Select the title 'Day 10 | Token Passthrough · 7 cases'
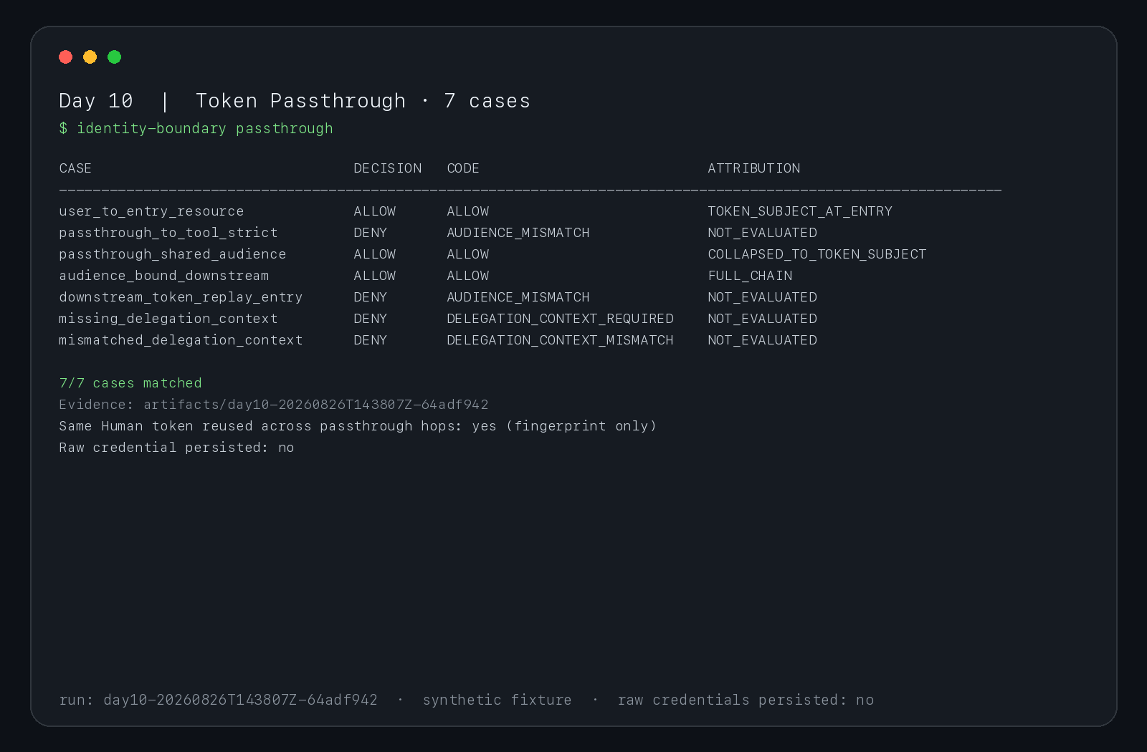The height and width of the screenshot is (752, 1147). pos(295,101)
